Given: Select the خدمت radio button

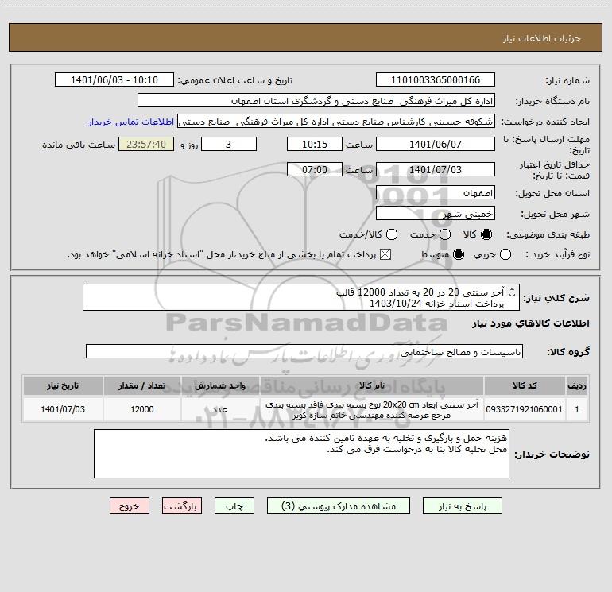Looking at the screenshot, I should (x=445, y=234).
